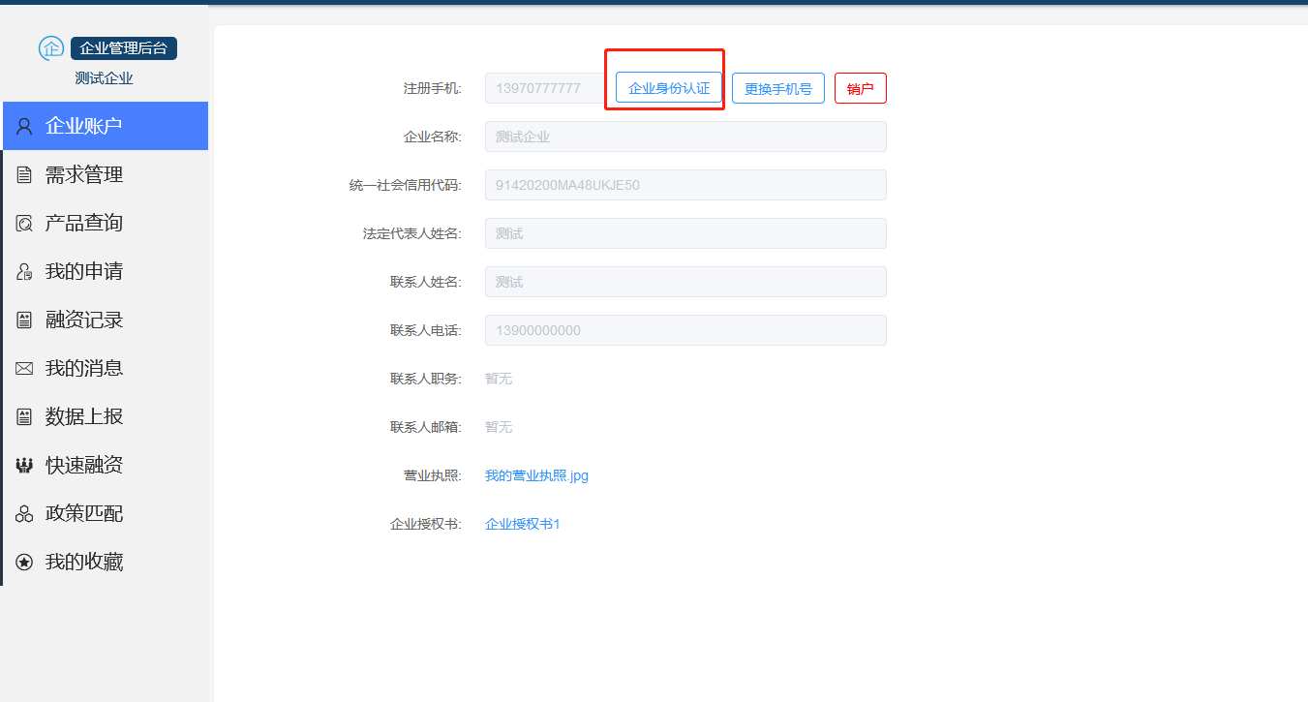Click the 注册手机 input field
Viewport: 1308px width, 702px height.
[546, 88]
